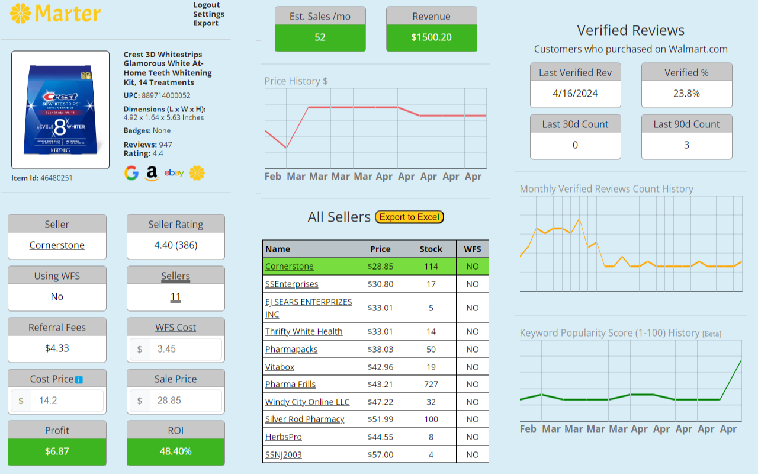
Task: Click the WFS column header
Action: (473, 249)
